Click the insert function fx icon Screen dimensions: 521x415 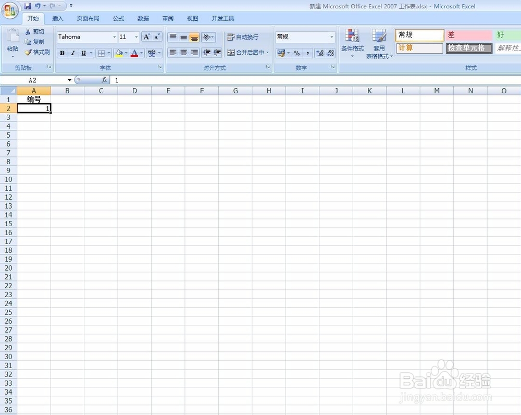coord(104,80)
